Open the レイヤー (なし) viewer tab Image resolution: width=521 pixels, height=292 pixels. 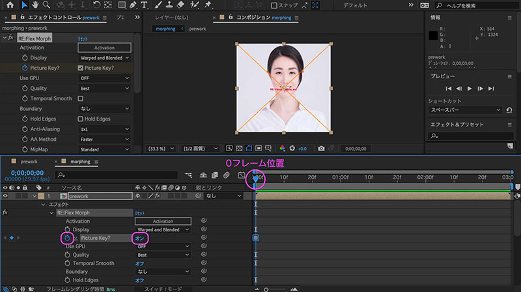171,18
